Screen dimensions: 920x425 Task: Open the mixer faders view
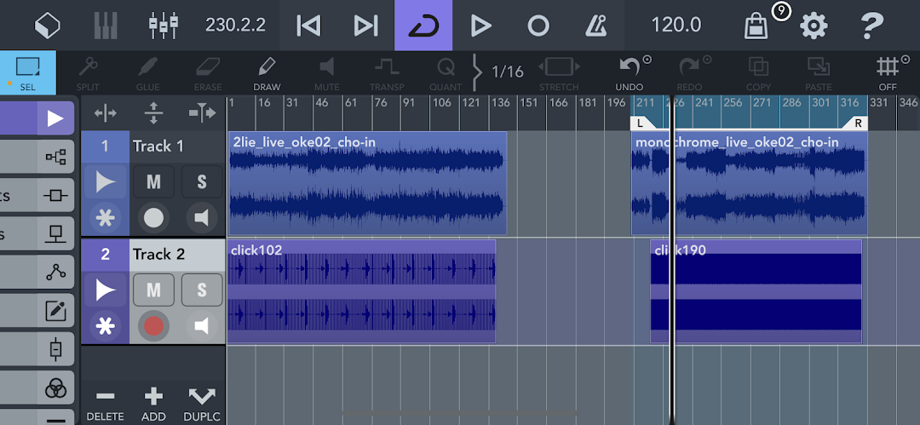click(163, 26)
